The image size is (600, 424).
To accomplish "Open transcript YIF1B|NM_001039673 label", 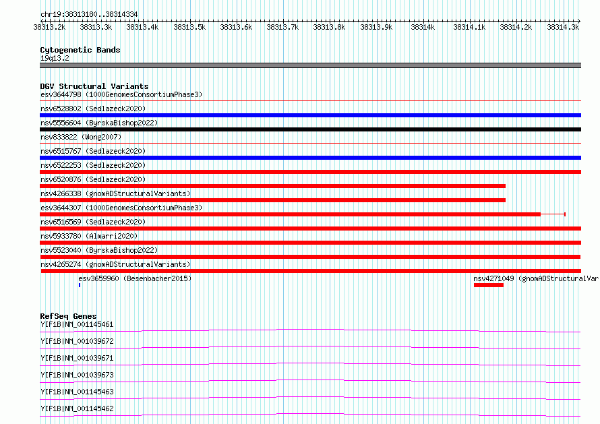I will pyautogui.click(x=77, y=375).
